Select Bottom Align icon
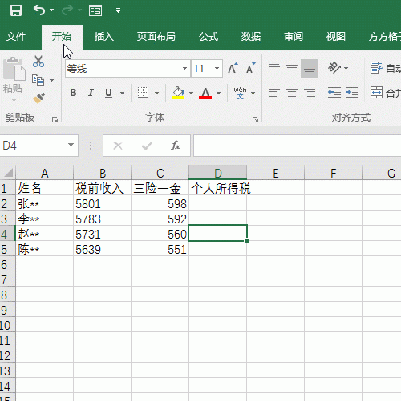Screen dimensions: 401x401 tap(310, 68)
